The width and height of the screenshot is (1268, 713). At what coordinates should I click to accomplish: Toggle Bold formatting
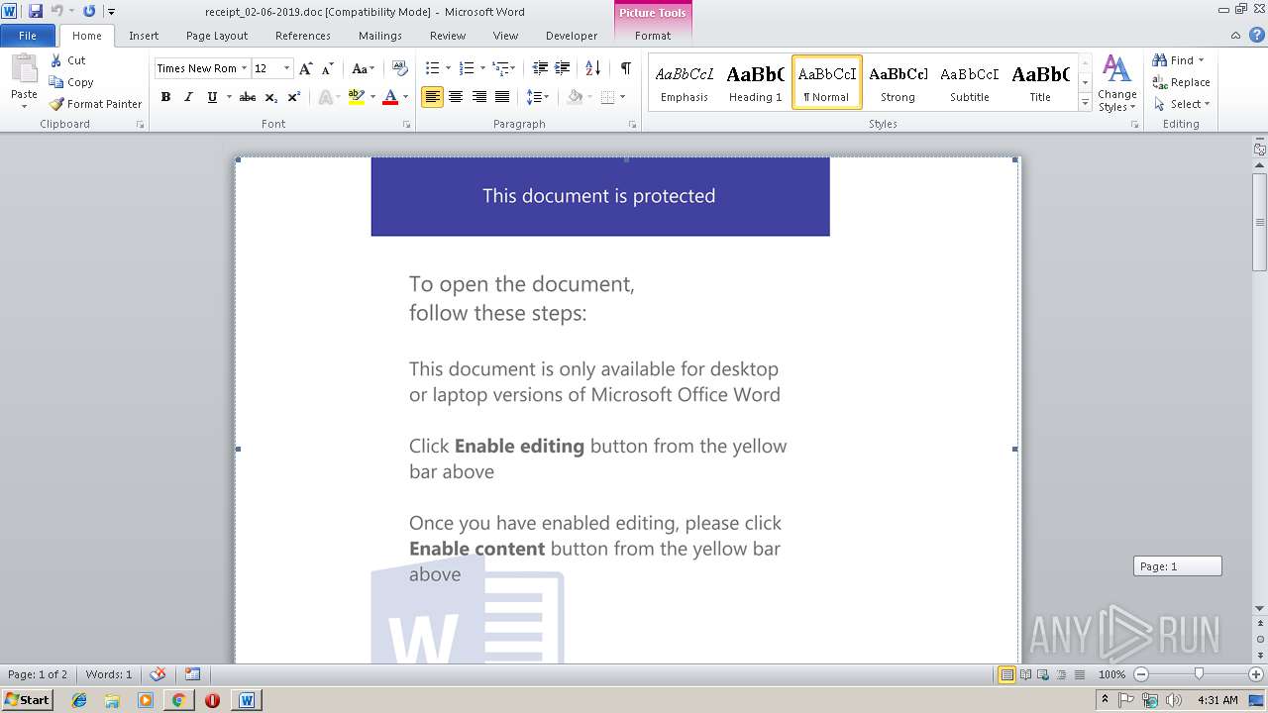[x=165, y=97]
